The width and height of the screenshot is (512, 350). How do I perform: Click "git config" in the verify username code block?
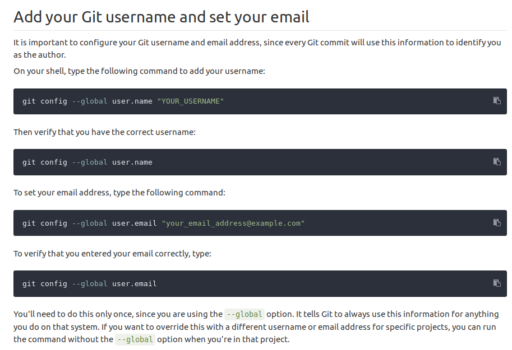[x=44, y=162]
